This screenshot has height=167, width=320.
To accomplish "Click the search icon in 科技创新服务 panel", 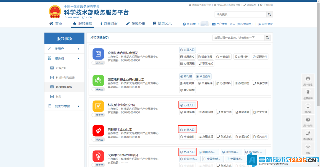I will (x=267, y=38).
